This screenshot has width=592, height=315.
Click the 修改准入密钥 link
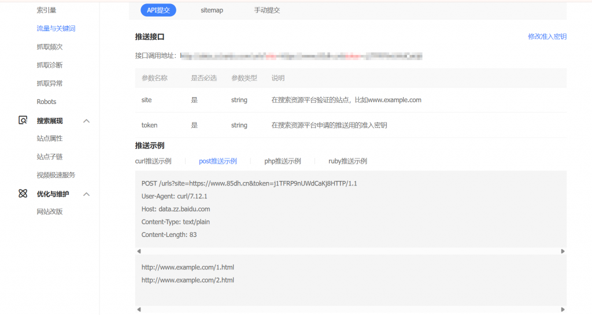click(x=547, y=36)
